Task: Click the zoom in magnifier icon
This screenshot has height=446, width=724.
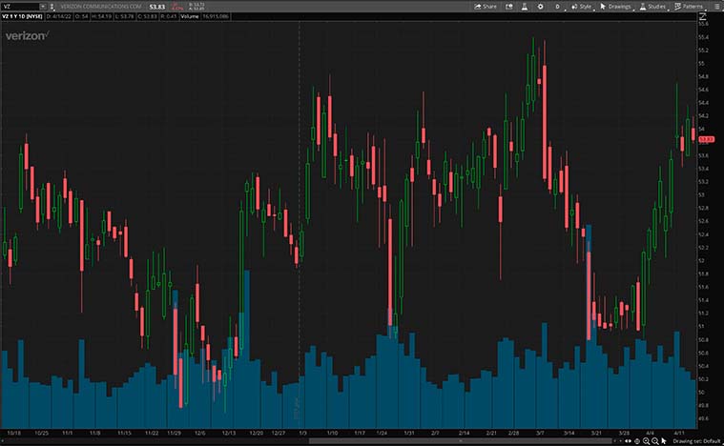Action: (x=646, y=441)
